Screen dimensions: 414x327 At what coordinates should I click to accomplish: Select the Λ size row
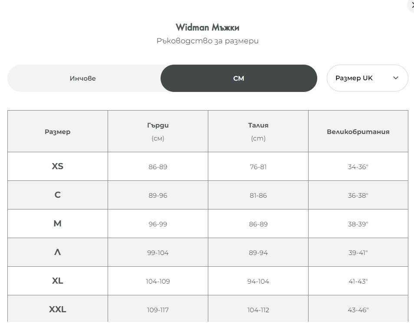pyautogui.click(x=208, y=252)
